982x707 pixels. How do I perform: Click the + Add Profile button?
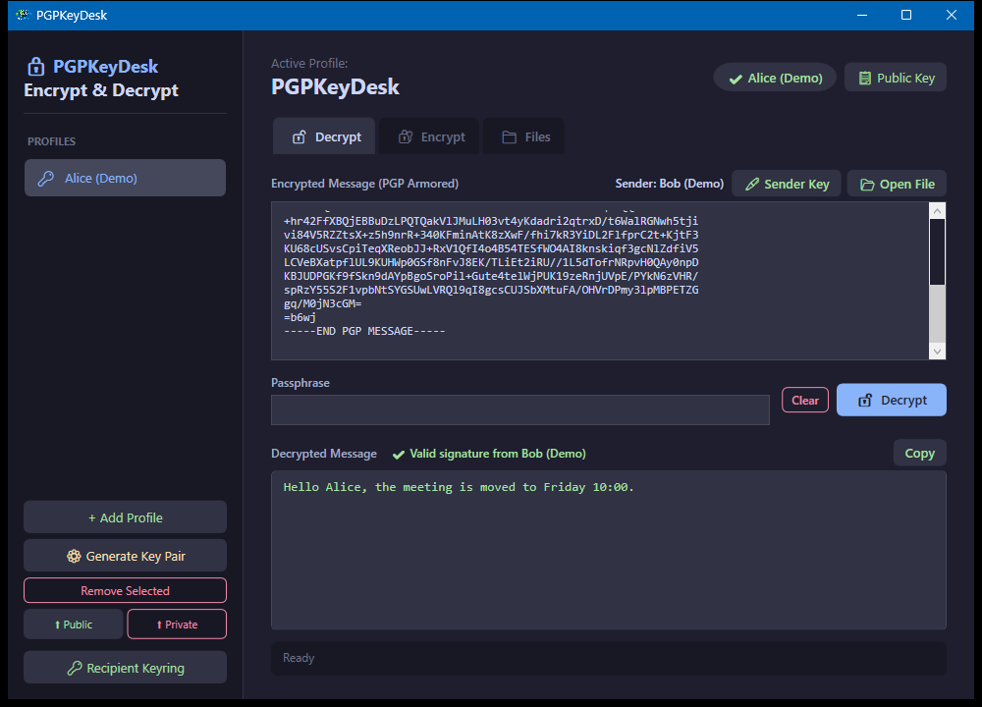(126, 517)
